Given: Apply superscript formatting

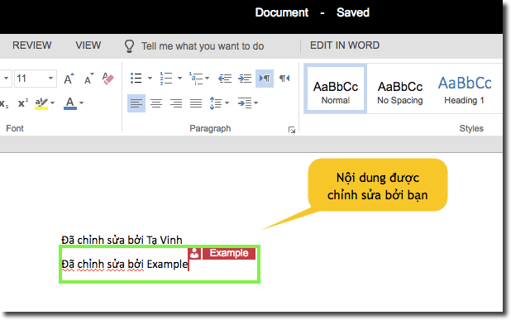Looking at the screenshot, I should pyautogui.click(x=23, y=103).
